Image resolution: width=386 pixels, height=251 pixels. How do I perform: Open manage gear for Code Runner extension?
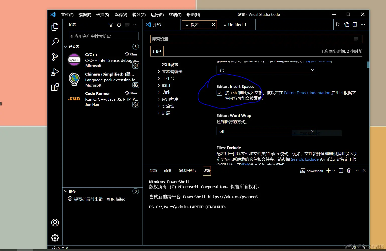[x=136, y=104]
